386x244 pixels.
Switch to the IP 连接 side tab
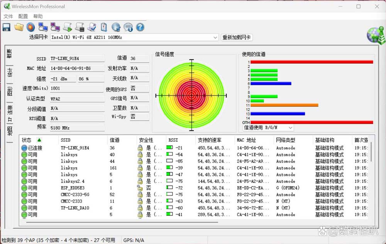pos(10,113)
